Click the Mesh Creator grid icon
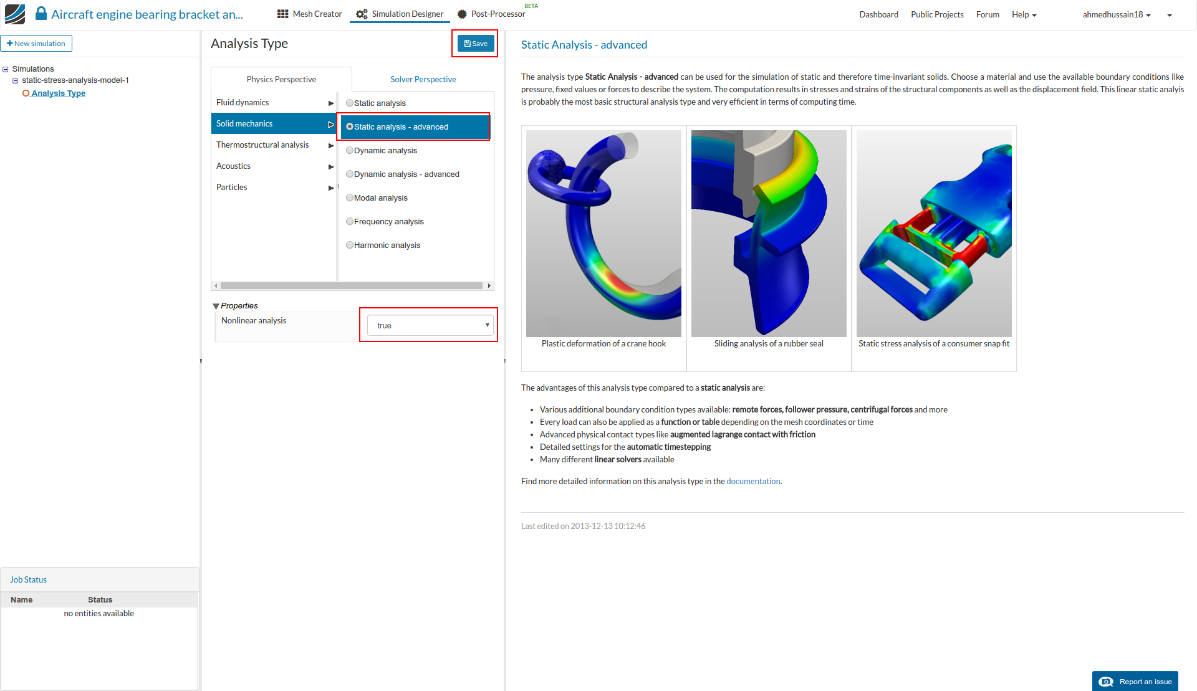The width and height of the screenshot is (1197, 691). [x=282, y=14]
